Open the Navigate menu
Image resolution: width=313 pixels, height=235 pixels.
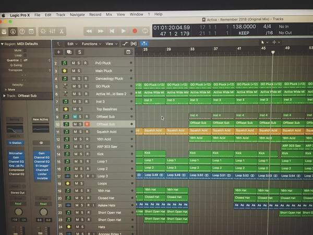[77, 15]
